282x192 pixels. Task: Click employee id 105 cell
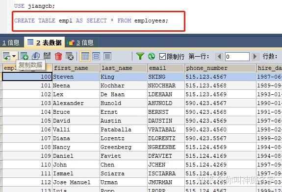27,121
